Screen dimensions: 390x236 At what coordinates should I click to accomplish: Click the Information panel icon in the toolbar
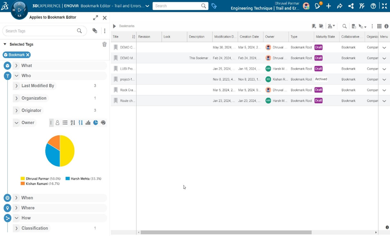pos(386,26)
